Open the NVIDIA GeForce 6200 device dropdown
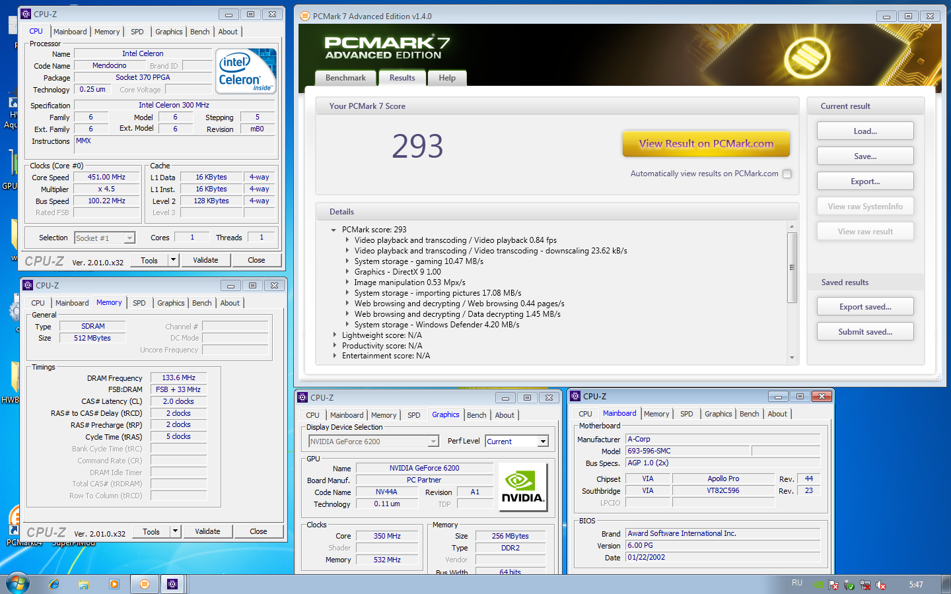 click(433, 442)
